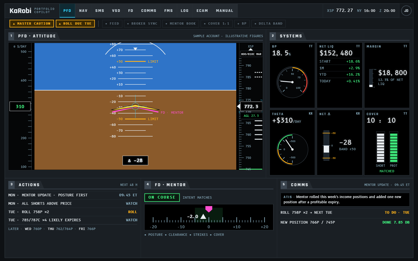Select the FD tab
418x261 pixels.
(131, 11)
